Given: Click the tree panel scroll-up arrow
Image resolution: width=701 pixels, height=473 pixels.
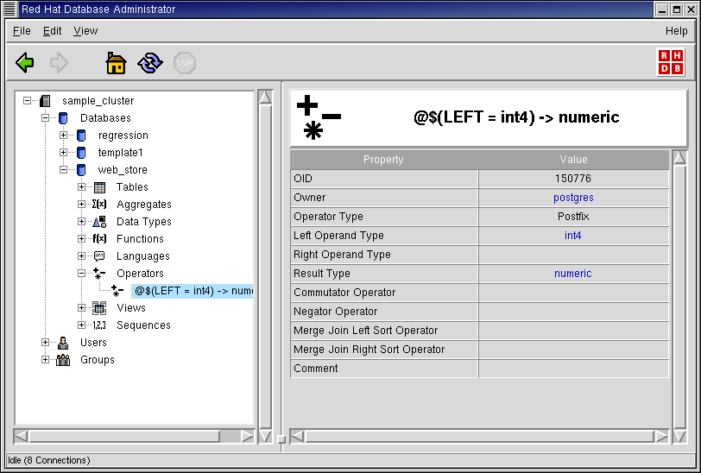Looking at the screenshot, I should [x=265, y=98].
